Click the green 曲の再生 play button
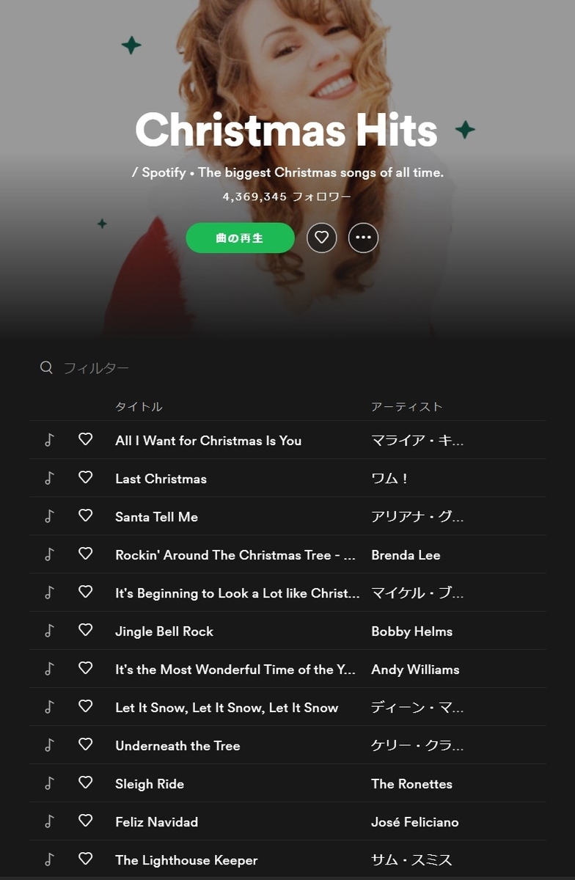Screen dimensions: 575x880 (240, 238)
